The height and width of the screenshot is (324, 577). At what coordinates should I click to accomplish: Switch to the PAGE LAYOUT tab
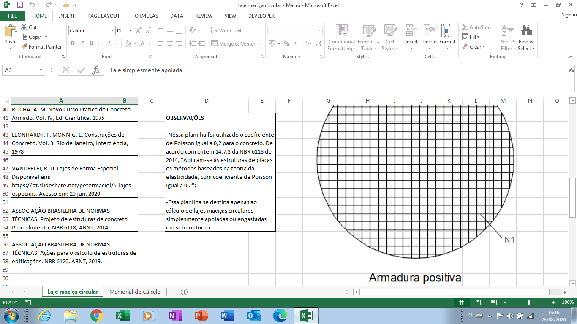click(x=103, y=16)
